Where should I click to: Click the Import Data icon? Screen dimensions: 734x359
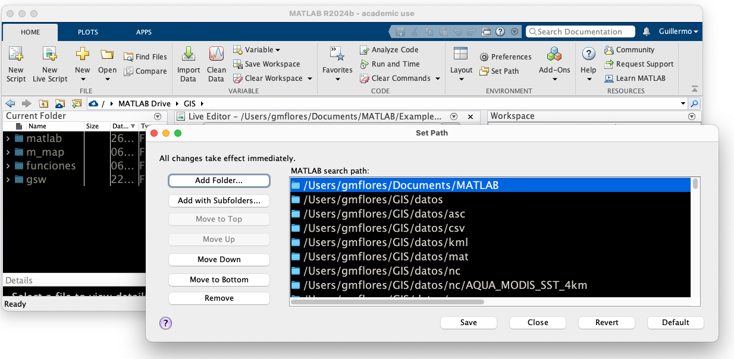coord(189,54)
